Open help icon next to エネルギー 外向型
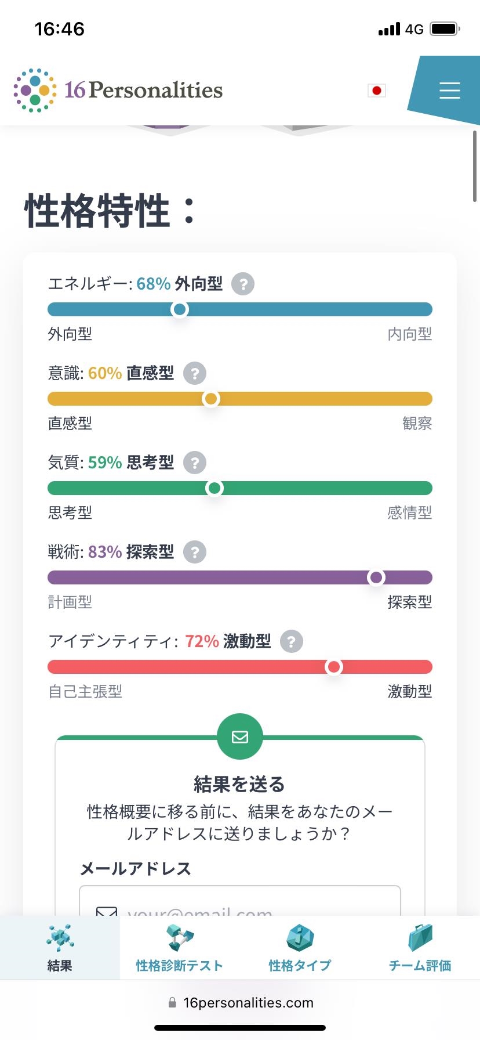 [x=243, y=284]
